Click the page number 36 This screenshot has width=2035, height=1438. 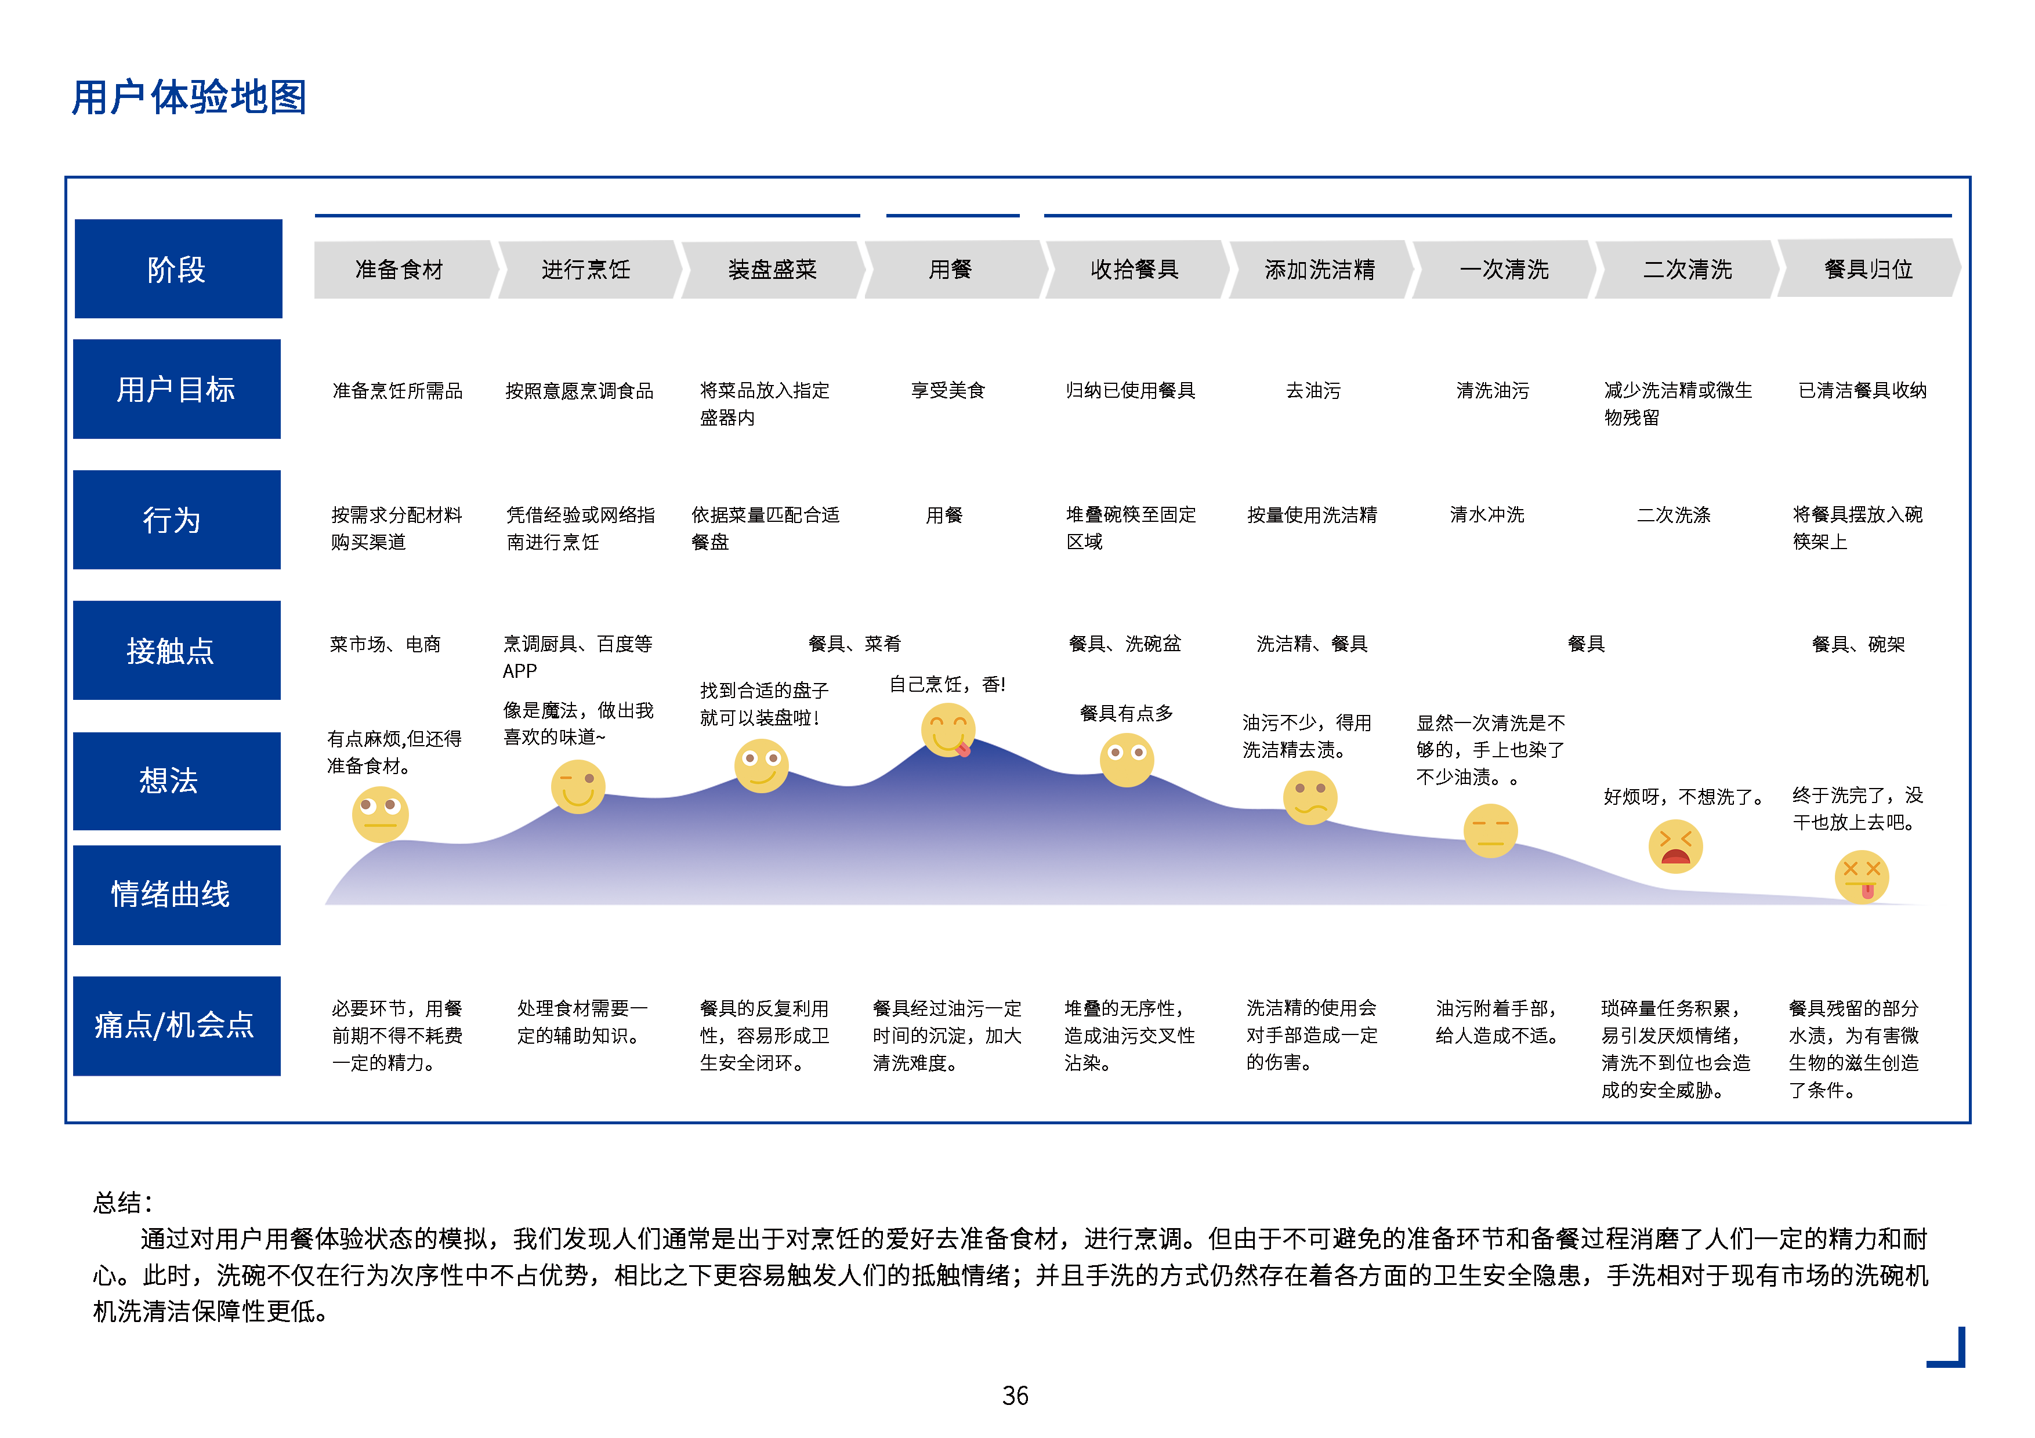coord(1015,1396)
